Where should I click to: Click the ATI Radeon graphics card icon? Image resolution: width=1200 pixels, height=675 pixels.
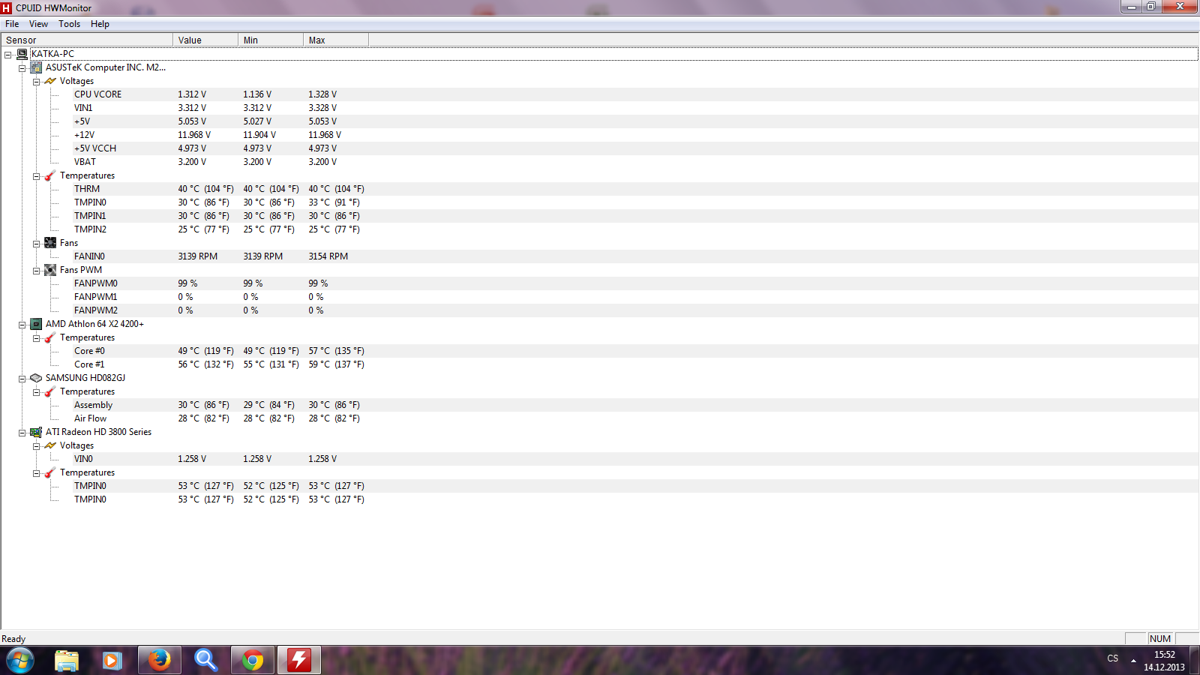[x=36, y=432]
